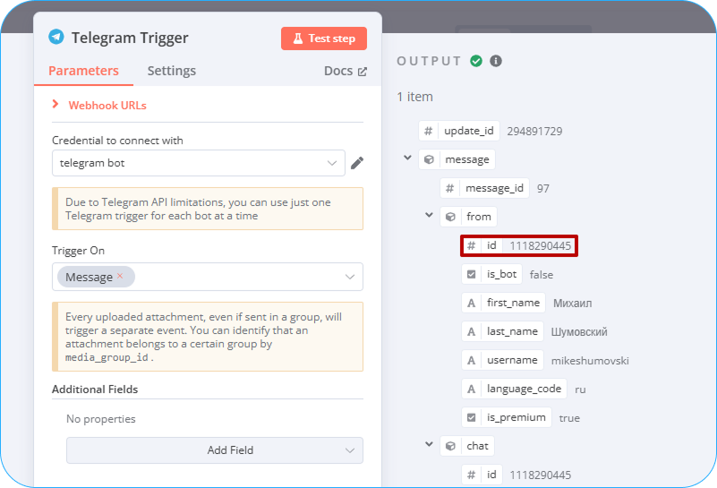Click the hash icon of from id field
The width and height of the screenshot is (717, 488).
point(472,245)
